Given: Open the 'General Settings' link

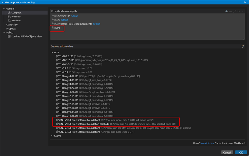Looking at the screenshot, I should pos(207,143).
